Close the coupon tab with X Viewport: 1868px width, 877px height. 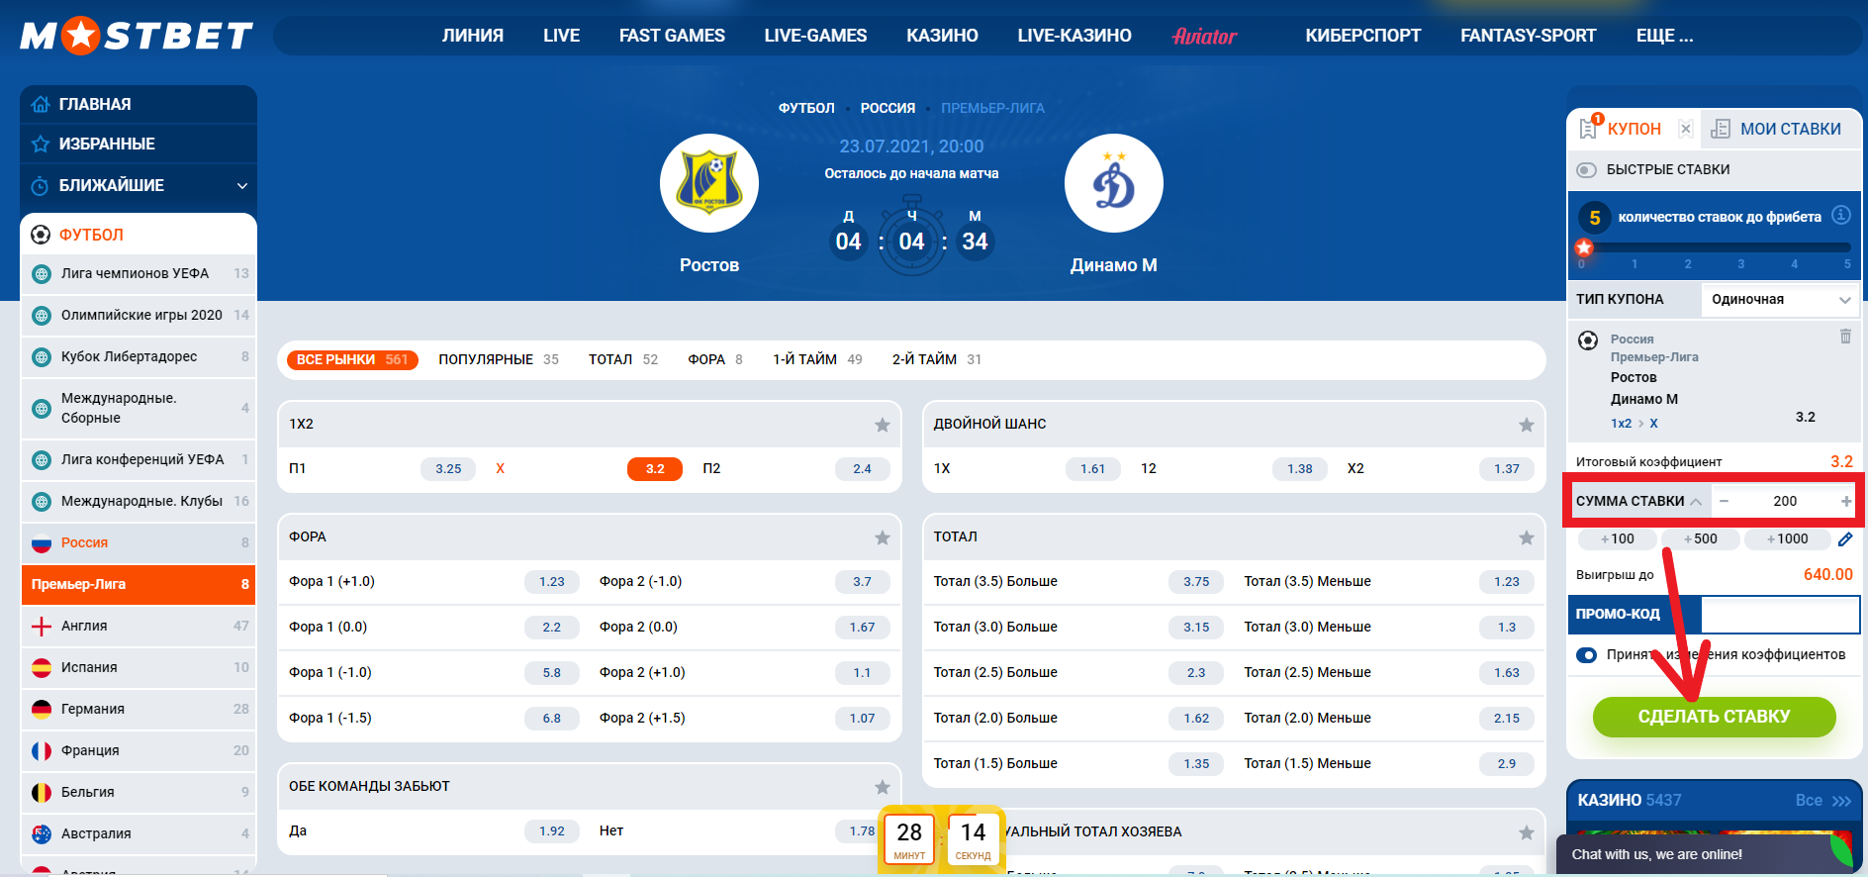(1686, 129)
